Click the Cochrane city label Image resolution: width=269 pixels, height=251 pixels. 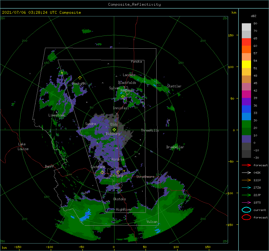tap(98, 167)
